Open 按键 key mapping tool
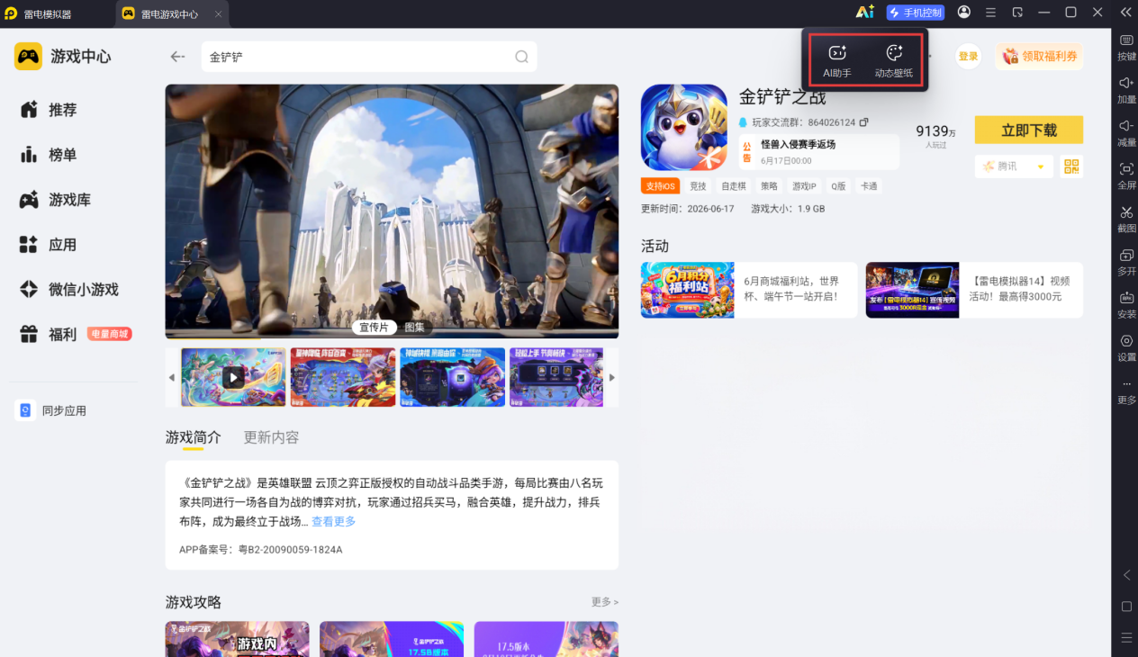 coord(1126,48)
